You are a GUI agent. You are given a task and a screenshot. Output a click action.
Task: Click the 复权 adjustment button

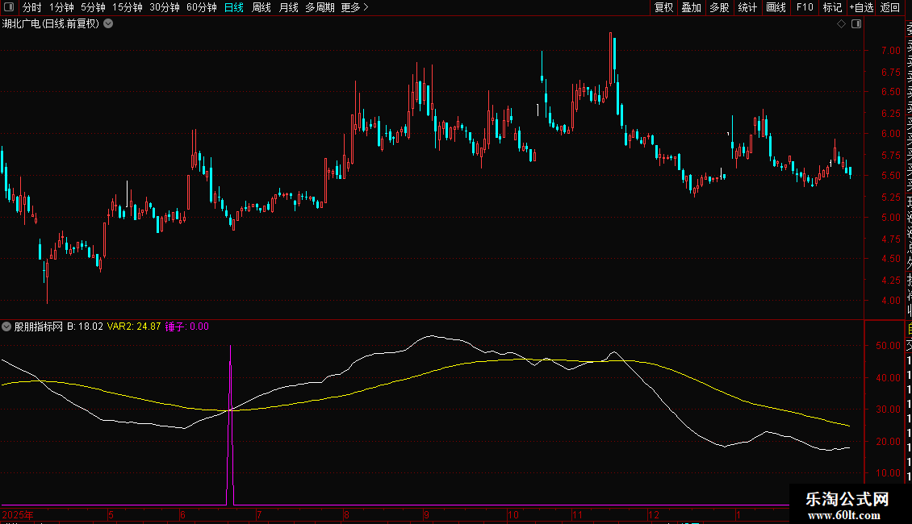[663, 7]
